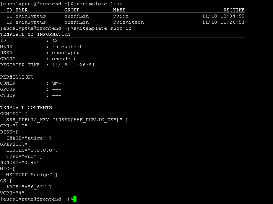Click the 'euctemplate show 12' command
Viewport: 273px width, 204px height.
pyautogui.click(x=102, y=28)
